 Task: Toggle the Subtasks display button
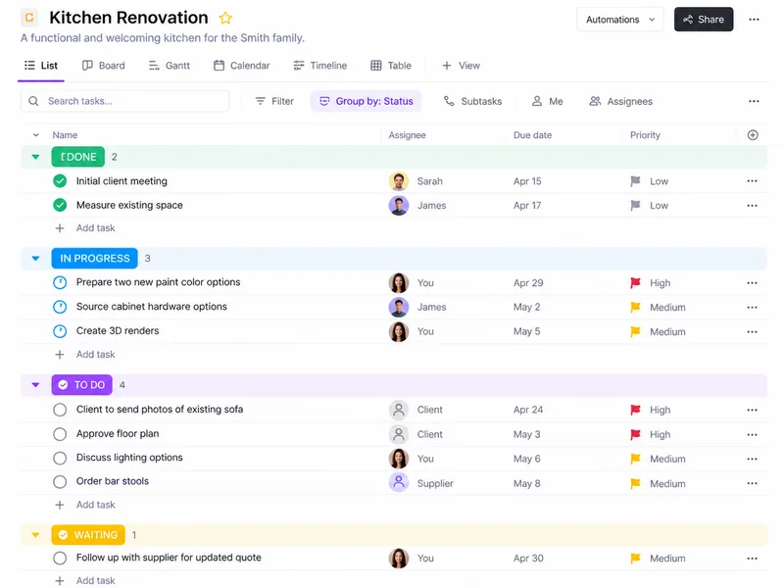(473, 101)
